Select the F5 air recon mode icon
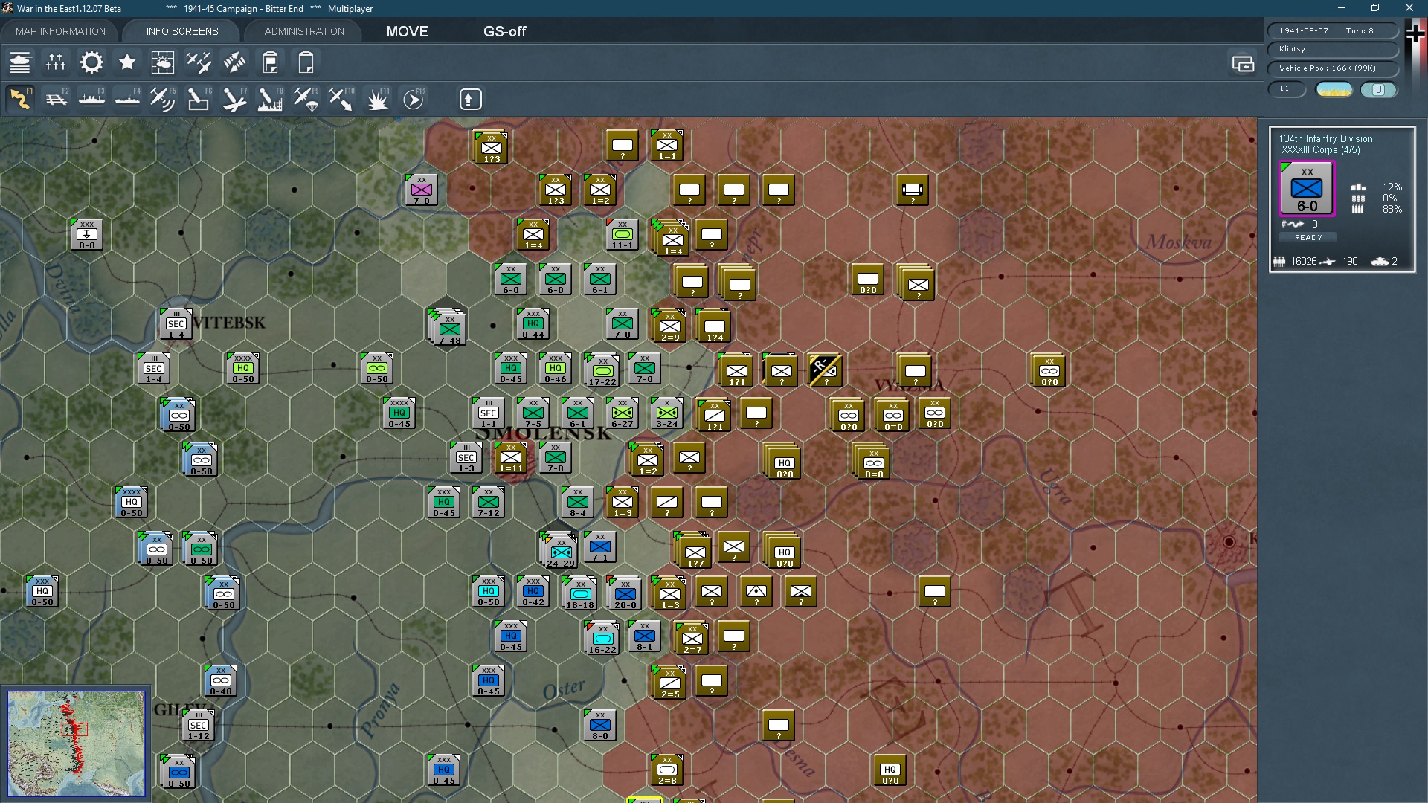Image resolution: width=1428 pixels, height=803 pixels. [163, 99]
